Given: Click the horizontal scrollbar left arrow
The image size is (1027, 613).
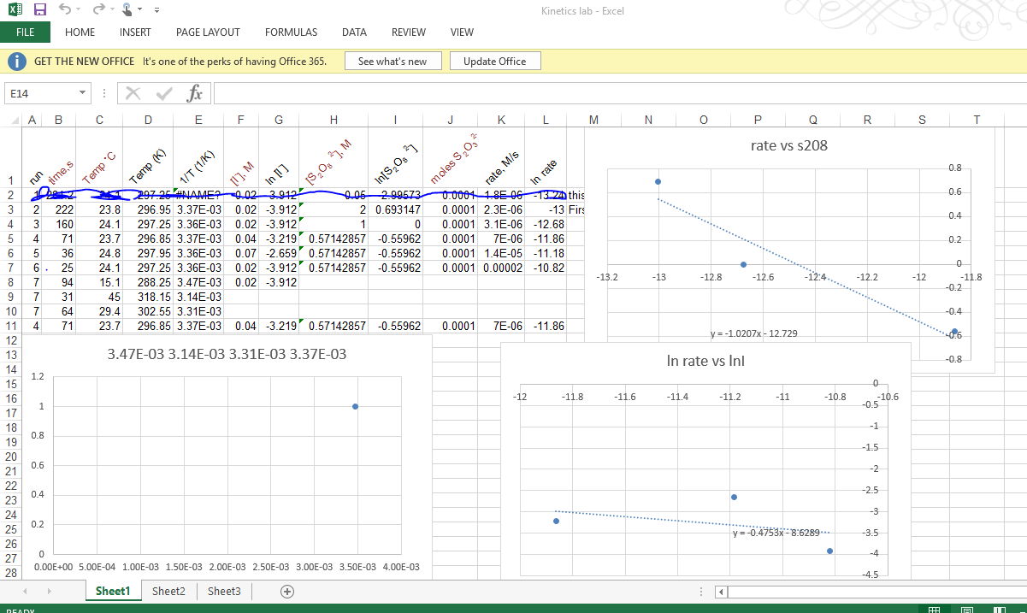Looking at the screenshot, I should coord(719,591).
